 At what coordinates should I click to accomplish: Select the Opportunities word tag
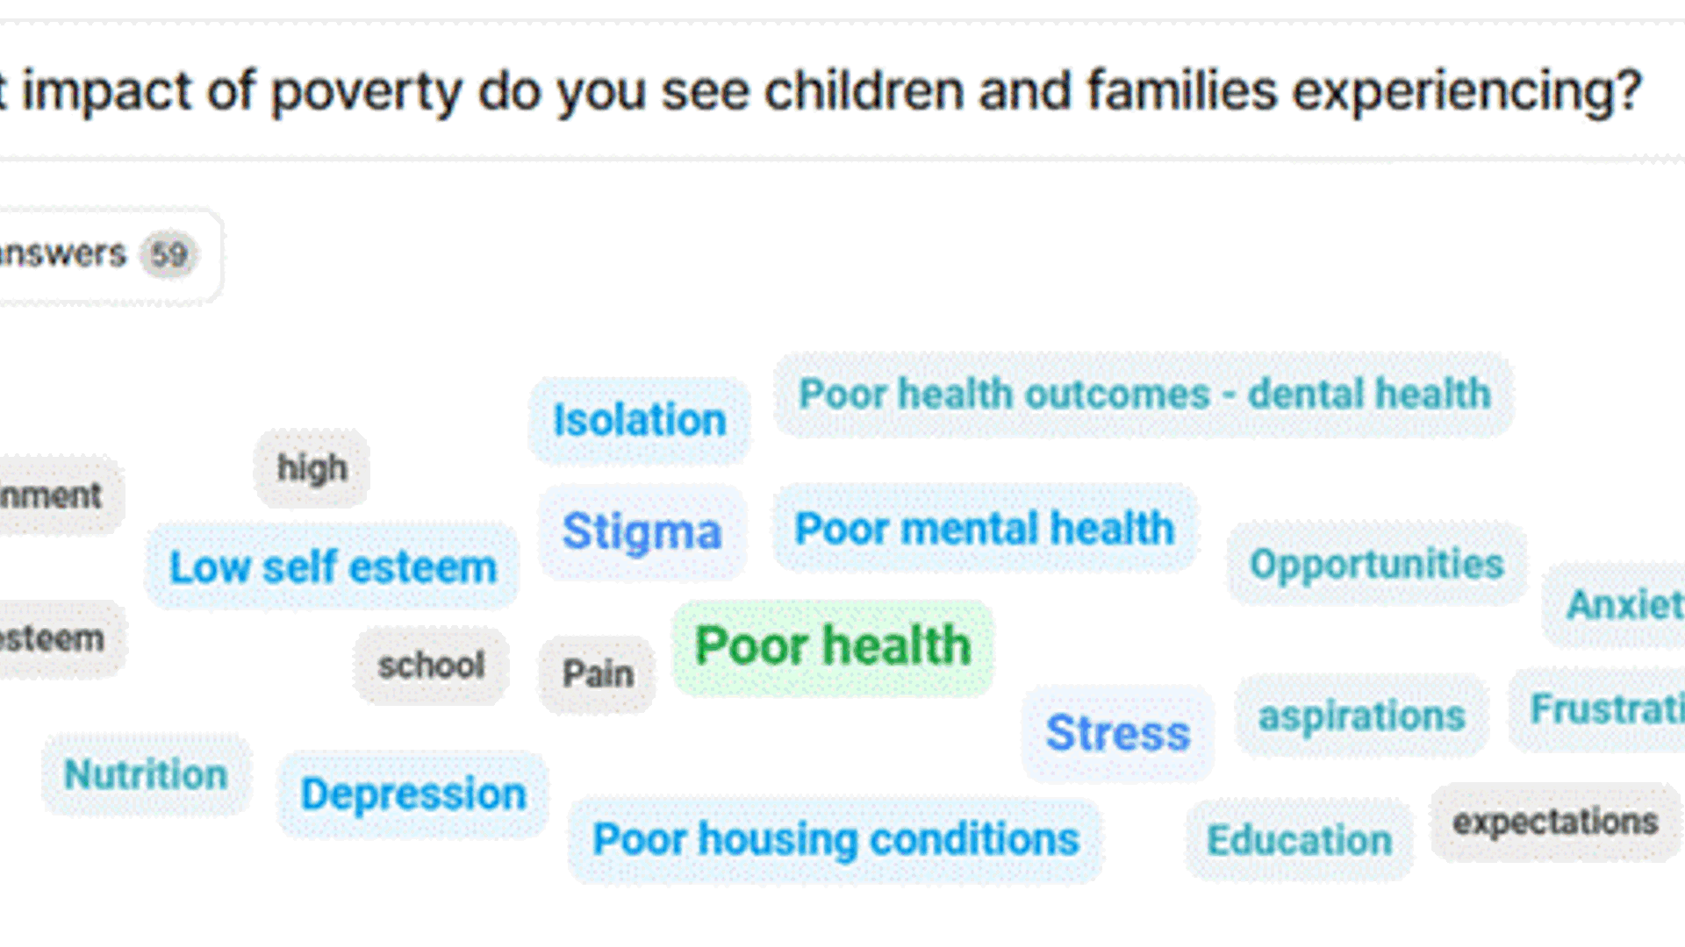(1376, 564)
